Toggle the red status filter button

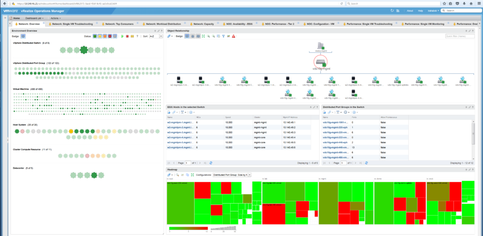pyautogui.click(x=109, y=36)
